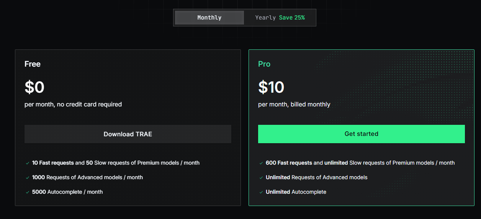Click '1000 Requests of Advanced models' text

pos(87,177)
